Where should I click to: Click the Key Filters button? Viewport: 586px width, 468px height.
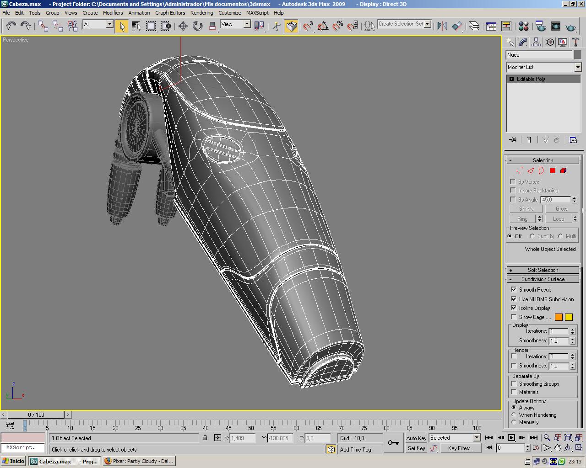click(x=461, y=448)
